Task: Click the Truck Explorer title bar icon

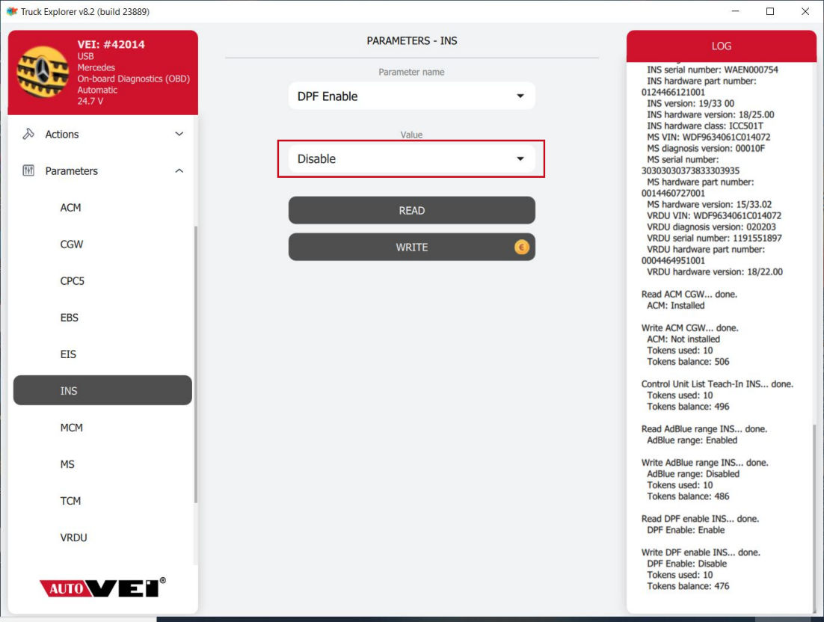Action: 11,11
